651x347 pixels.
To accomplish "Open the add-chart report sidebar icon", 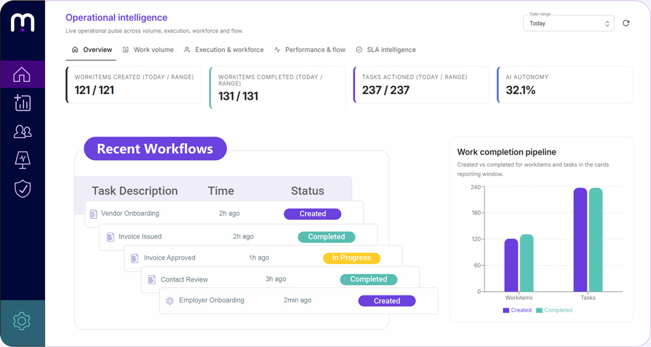I will tap(22, 103).
